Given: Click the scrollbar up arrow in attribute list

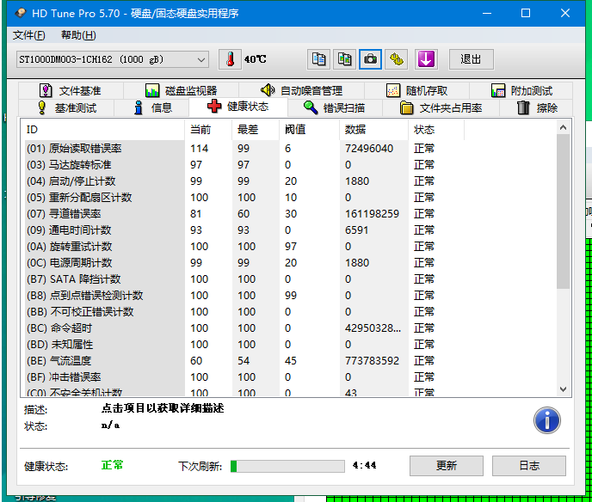Looking at the screenshot, I should tap(563, 127).
